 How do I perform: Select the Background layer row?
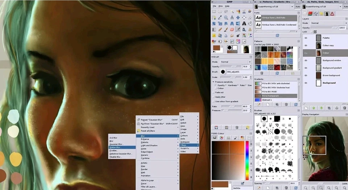click(326, 83)
